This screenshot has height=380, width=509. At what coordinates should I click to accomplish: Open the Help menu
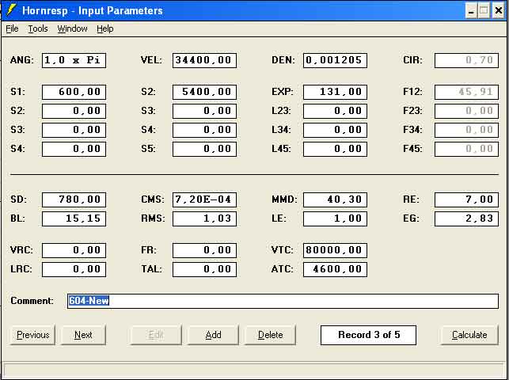pyautogui.click(x=104, y=28)
